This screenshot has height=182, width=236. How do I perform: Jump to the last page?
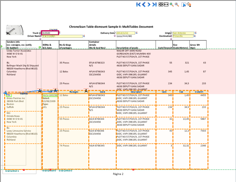tap(154, 4)
